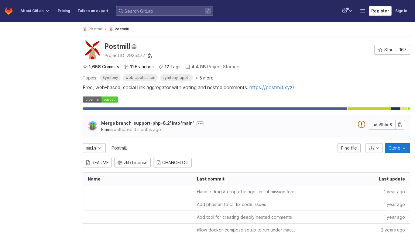View the 1,658 Commits
This screenshot has height=233, width=415.
tap(101, 67)
